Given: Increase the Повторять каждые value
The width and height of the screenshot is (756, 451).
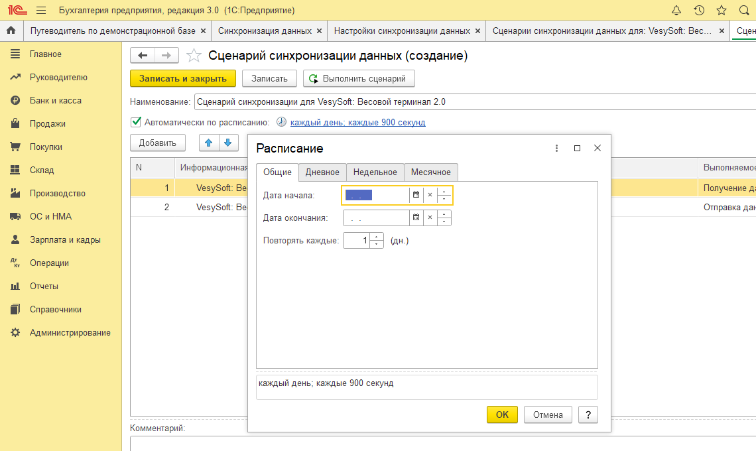Looking at the screenshot, I should coord(377,237).
